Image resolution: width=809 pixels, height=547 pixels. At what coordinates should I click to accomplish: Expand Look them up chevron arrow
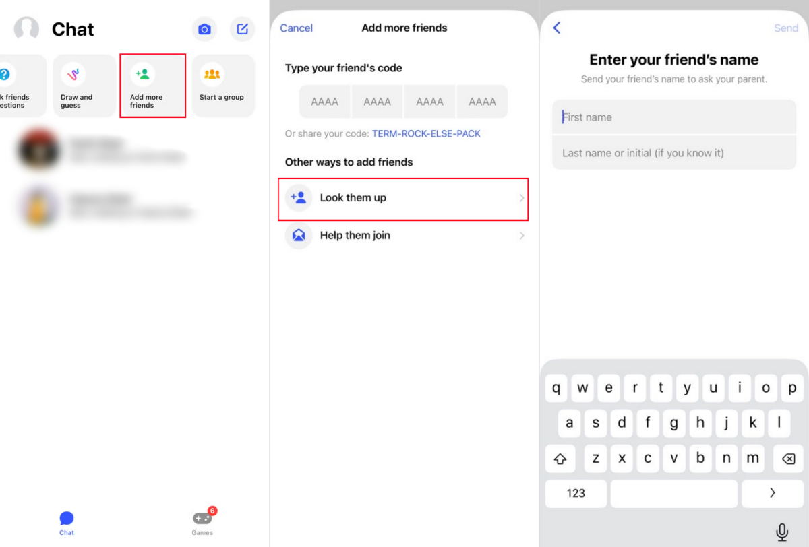click(x=521, y=198)
